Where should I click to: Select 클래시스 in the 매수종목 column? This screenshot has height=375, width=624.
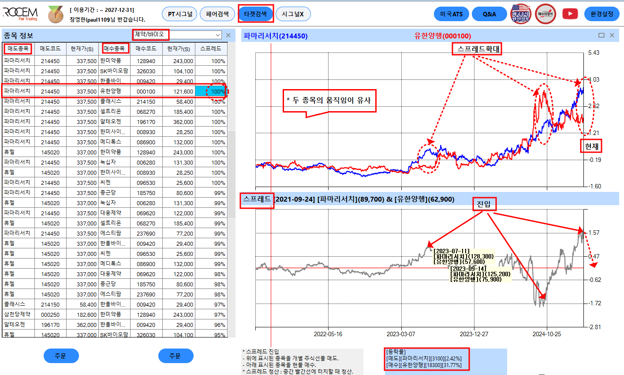pos(114,101)
